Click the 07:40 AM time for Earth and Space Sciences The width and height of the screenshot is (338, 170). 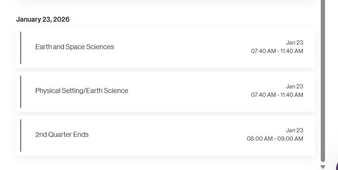(263, 51)
